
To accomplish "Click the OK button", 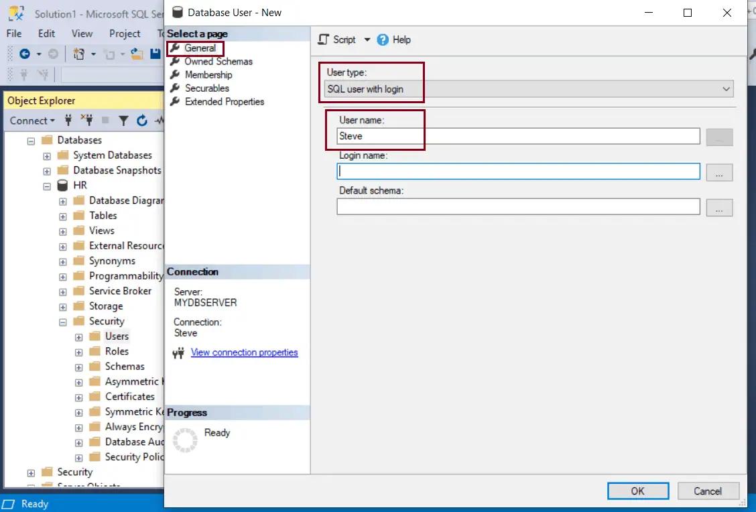I will (637, 491).
